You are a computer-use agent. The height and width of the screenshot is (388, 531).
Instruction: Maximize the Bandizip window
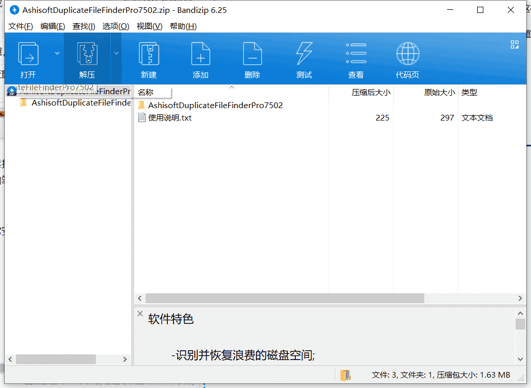tap(480, 10)
